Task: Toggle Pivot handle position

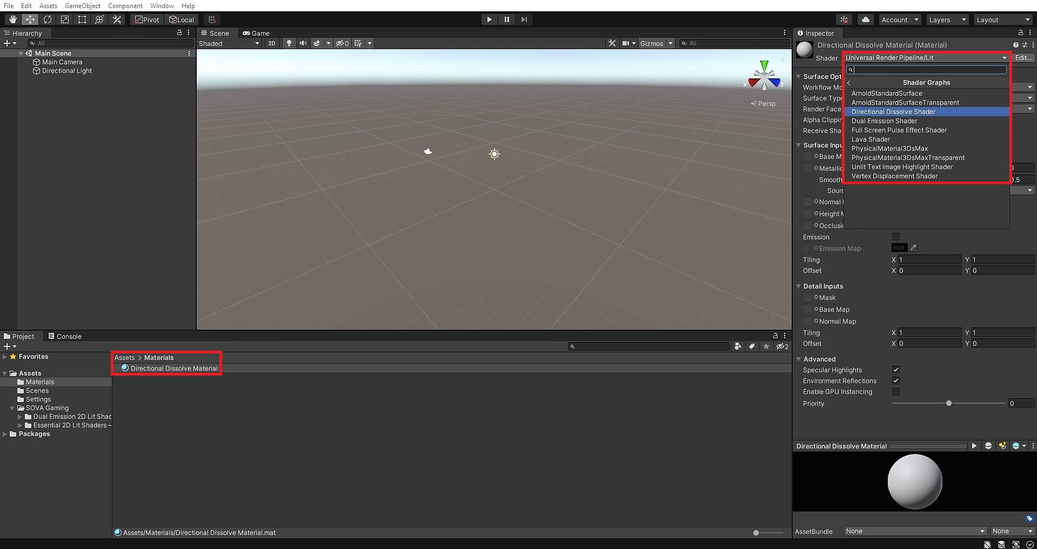Action: click(147, 19)
